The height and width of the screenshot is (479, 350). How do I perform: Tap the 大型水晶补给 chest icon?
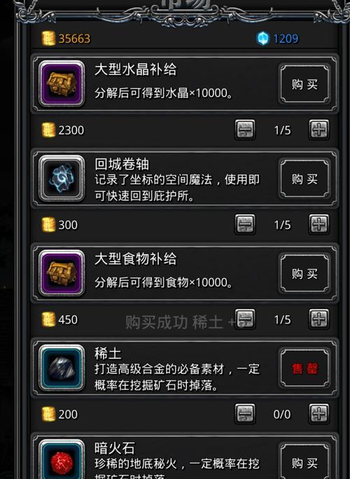pyautogui.click(x=62, y=83)
